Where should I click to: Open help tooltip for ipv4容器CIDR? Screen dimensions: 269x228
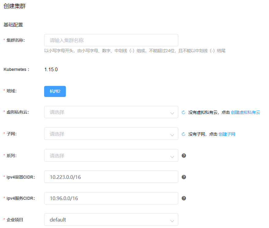pyautogui.click(x=184, y=177)
